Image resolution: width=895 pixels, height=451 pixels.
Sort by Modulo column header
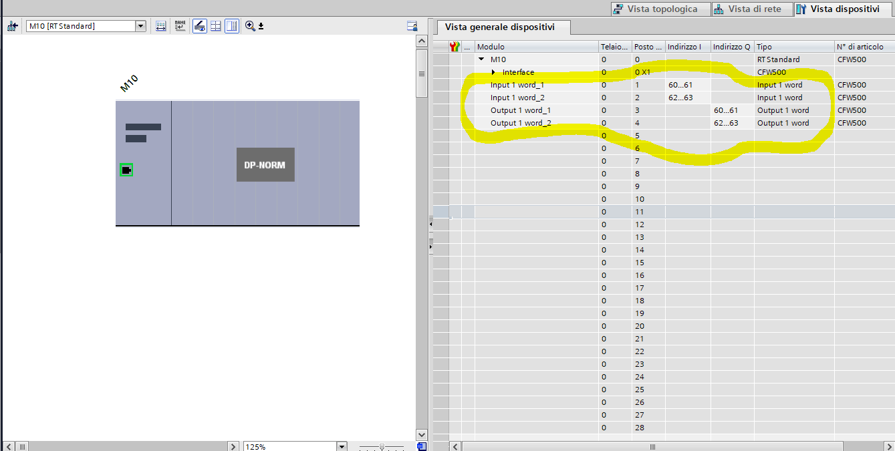click(x=537, y=47)
